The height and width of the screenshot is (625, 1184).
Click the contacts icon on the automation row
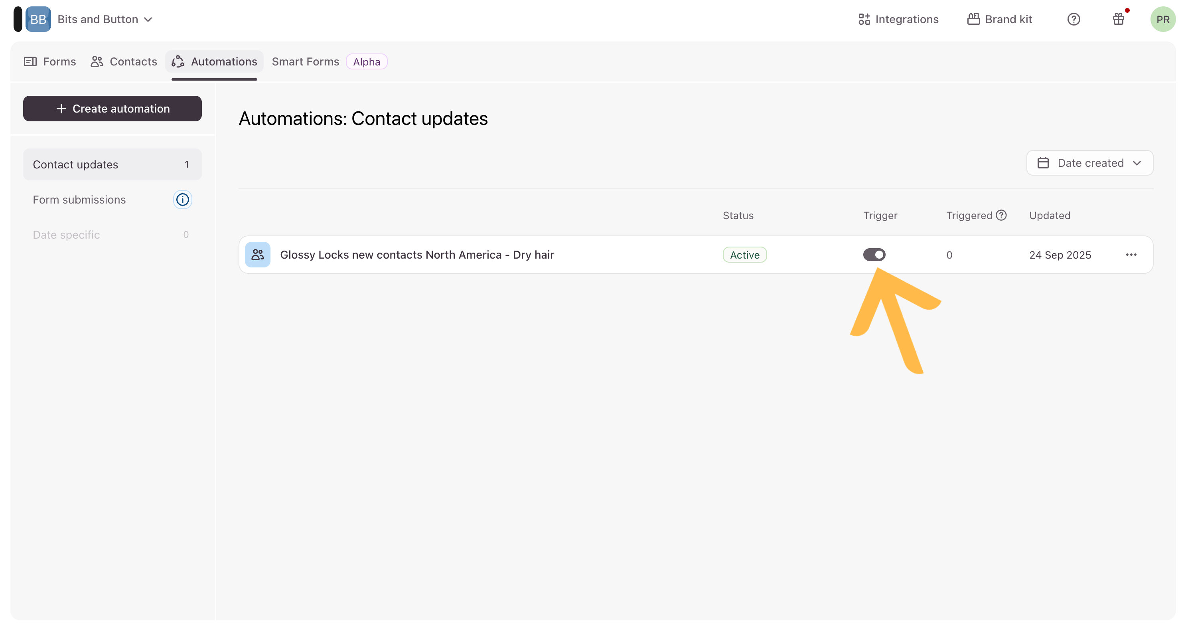(x=257, y=255)
